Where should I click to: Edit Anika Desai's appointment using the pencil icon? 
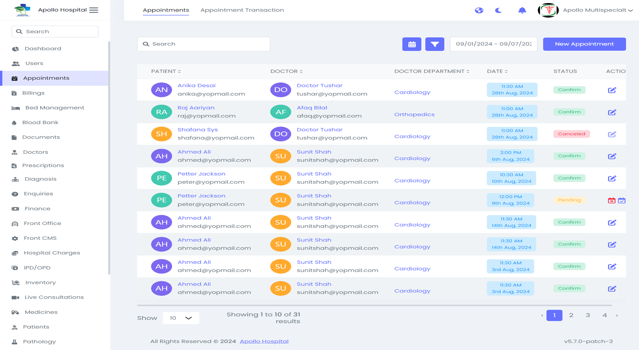(x=612, y=90)
